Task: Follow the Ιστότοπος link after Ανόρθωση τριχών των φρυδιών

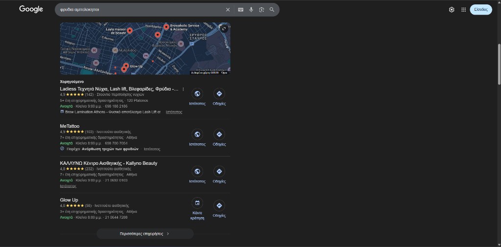Action: coord(152,149)
